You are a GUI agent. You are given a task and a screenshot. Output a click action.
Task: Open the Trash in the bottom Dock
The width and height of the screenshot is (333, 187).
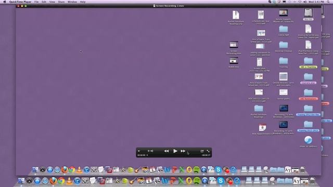pyautogui.click(x=312, y=181)
